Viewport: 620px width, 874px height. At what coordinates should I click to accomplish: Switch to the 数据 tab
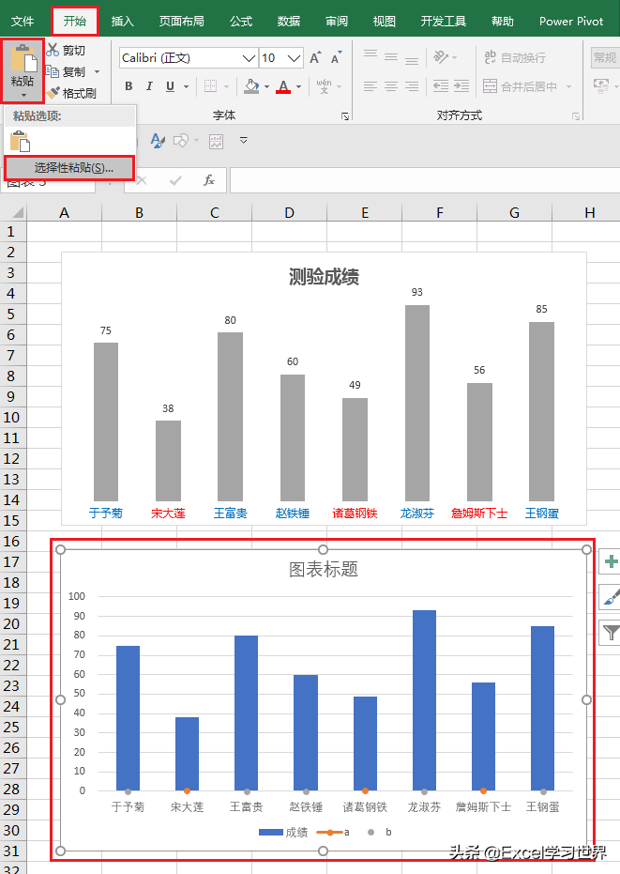[289, 22]
